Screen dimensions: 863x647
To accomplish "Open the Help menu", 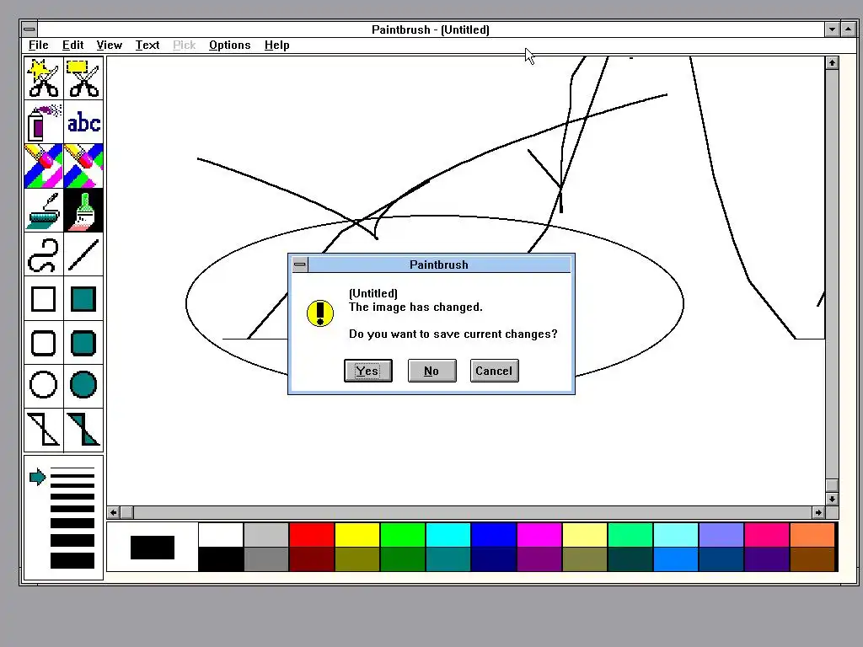I will [x=276, y=45].
